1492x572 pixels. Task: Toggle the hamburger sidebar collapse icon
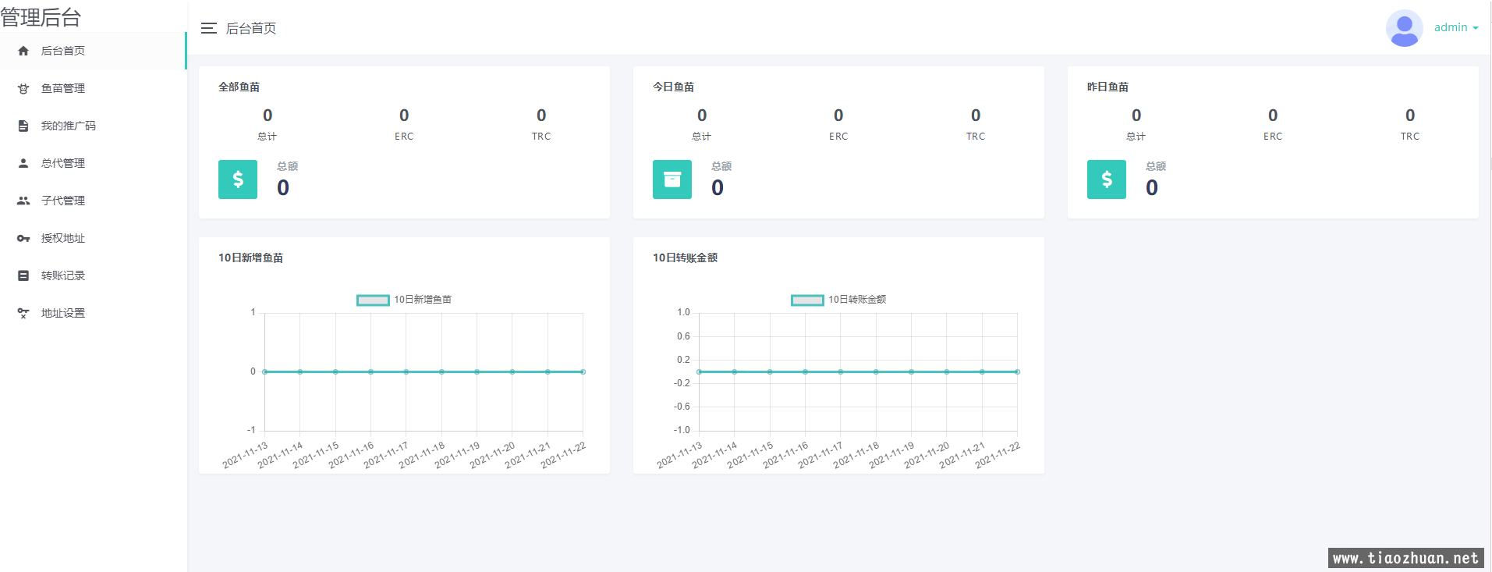click(x=208, y=28)
